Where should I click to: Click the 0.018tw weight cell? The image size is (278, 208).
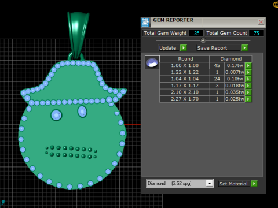coord(235,86)
